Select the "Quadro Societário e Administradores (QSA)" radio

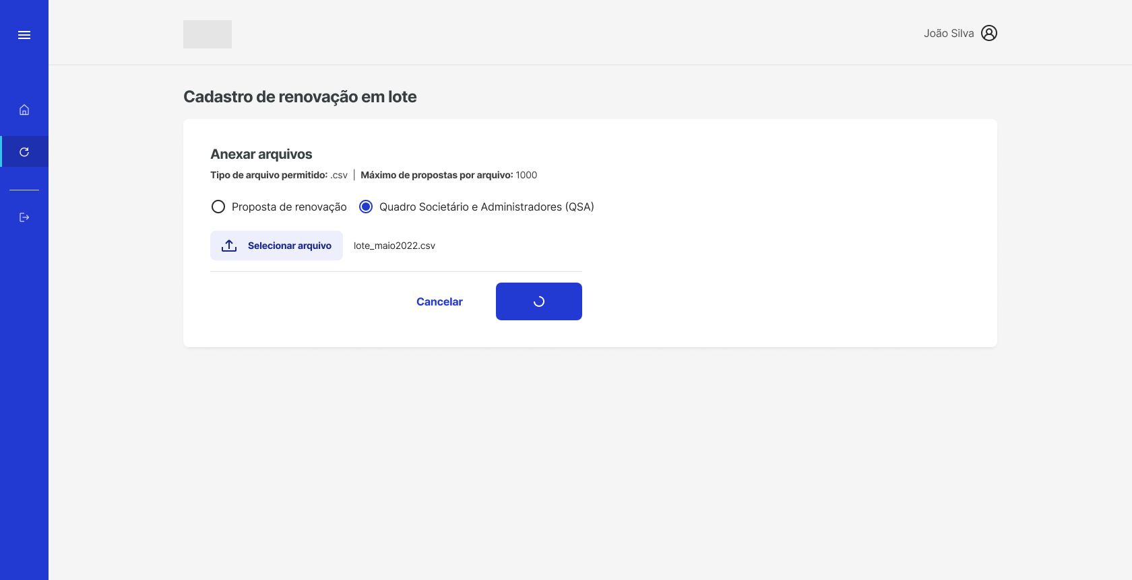(x=366, y=207)
